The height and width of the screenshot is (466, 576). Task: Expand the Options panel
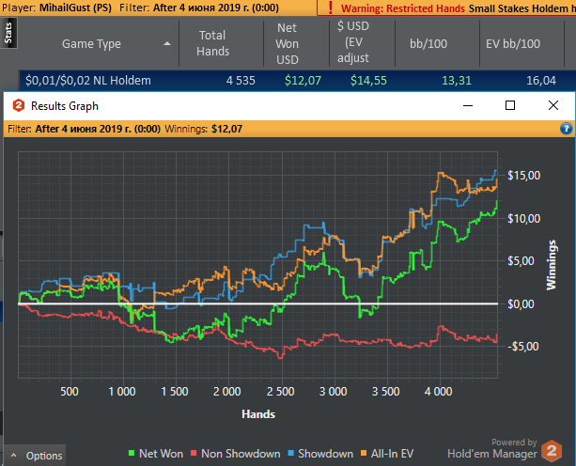(36, 456)
